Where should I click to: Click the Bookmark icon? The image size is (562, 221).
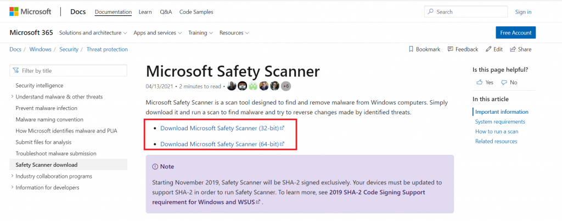[x=411, y=49]
